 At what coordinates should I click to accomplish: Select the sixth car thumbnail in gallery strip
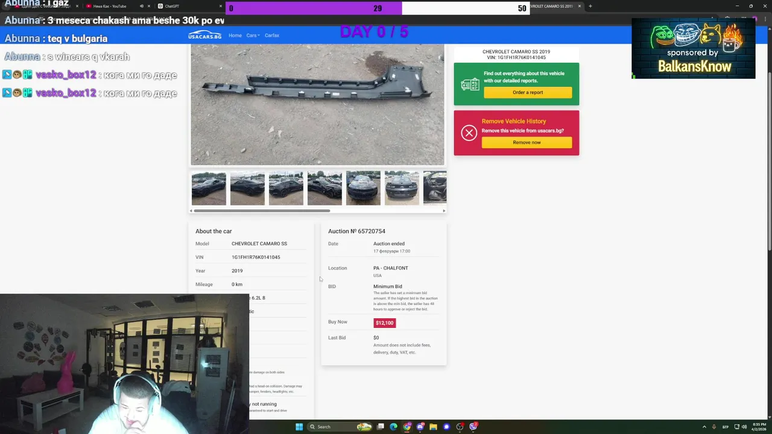click(402, 188)
